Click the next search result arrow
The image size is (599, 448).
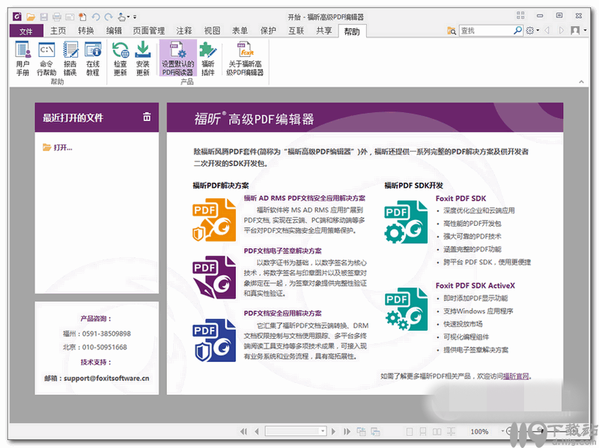[x=561, y=30]
